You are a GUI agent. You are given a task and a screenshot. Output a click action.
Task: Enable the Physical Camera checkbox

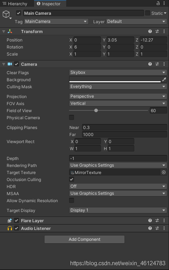[72, 117]
